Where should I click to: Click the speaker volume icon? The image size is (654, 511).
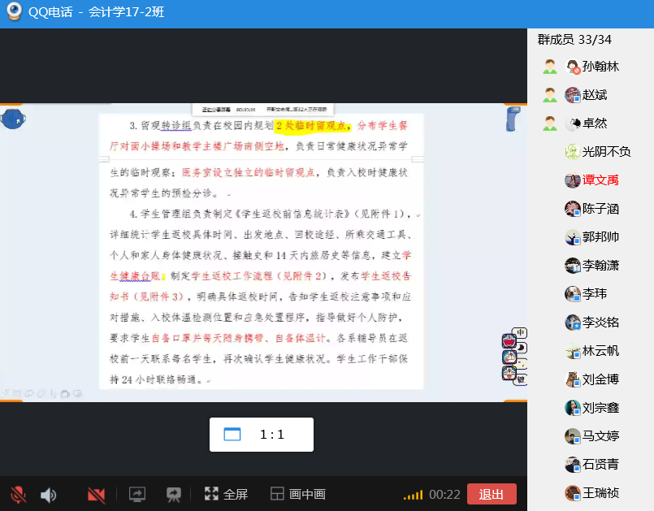click(49, 494)
